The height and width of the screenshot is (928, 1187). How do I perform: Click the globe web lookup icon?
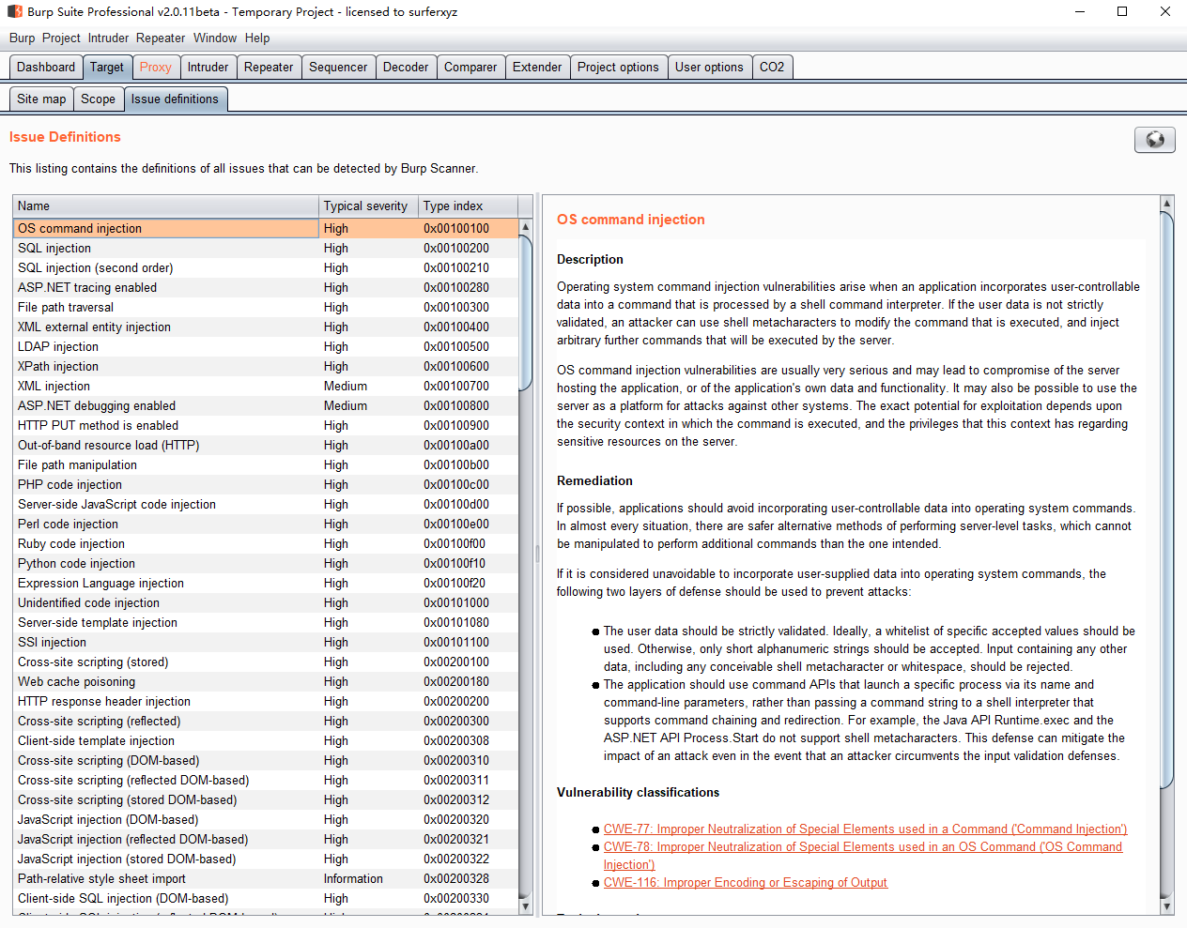pos(1154,140)
